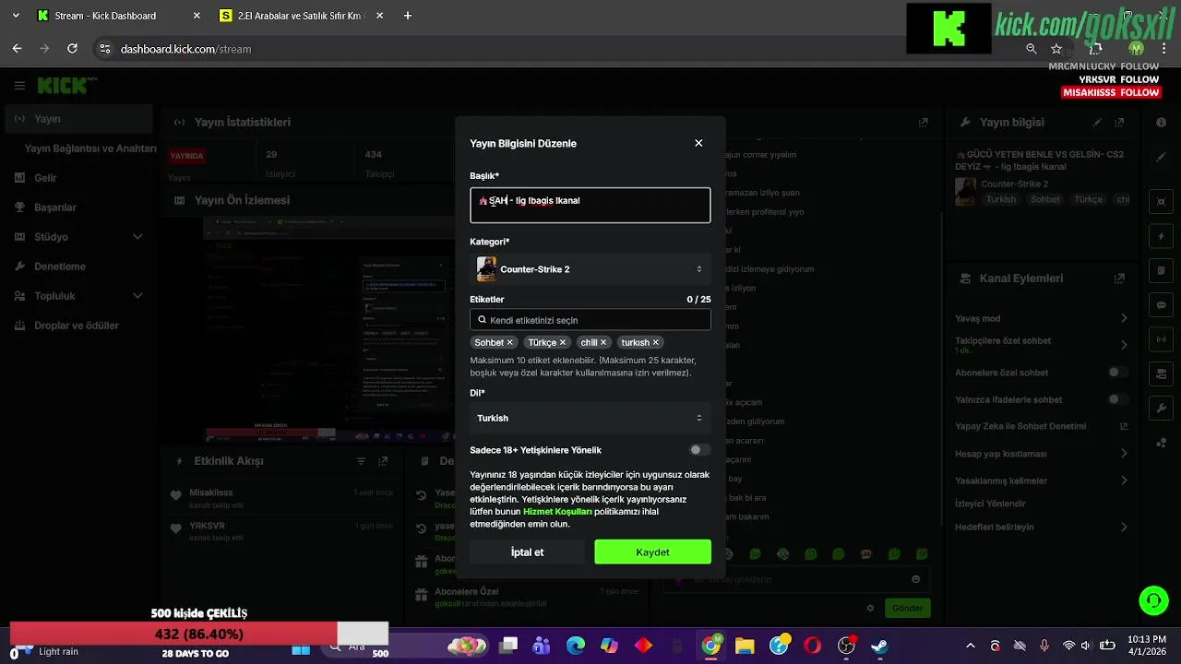Pop out the Yayın bilgisi panel

pos(1120,122)
